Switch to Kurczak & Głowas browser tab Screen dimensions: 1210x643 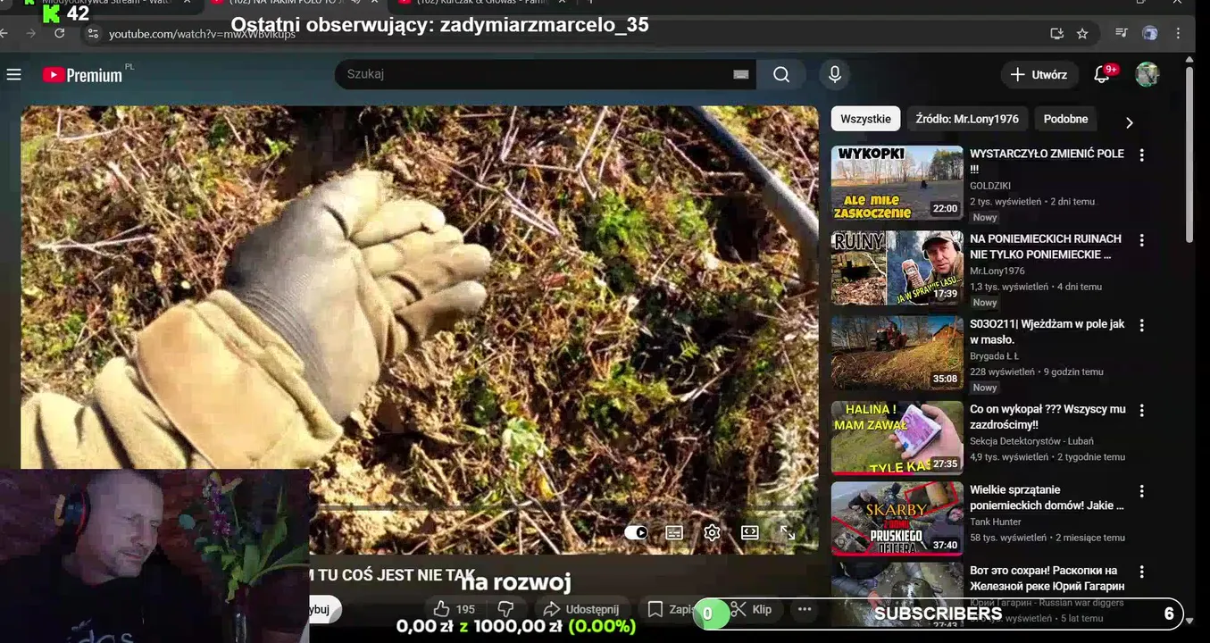pyautogui.click(x=484, y=4)
